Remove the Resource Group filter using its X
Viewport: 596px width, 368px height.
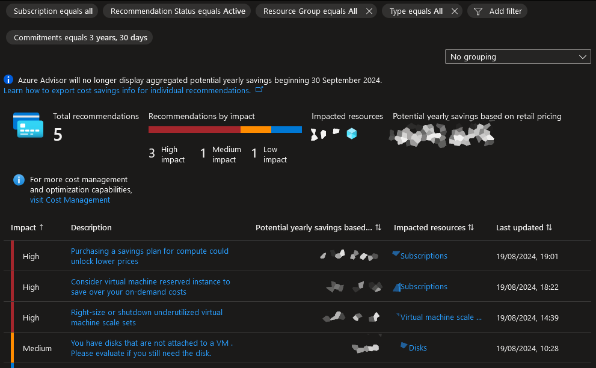[x=369, y=11]
